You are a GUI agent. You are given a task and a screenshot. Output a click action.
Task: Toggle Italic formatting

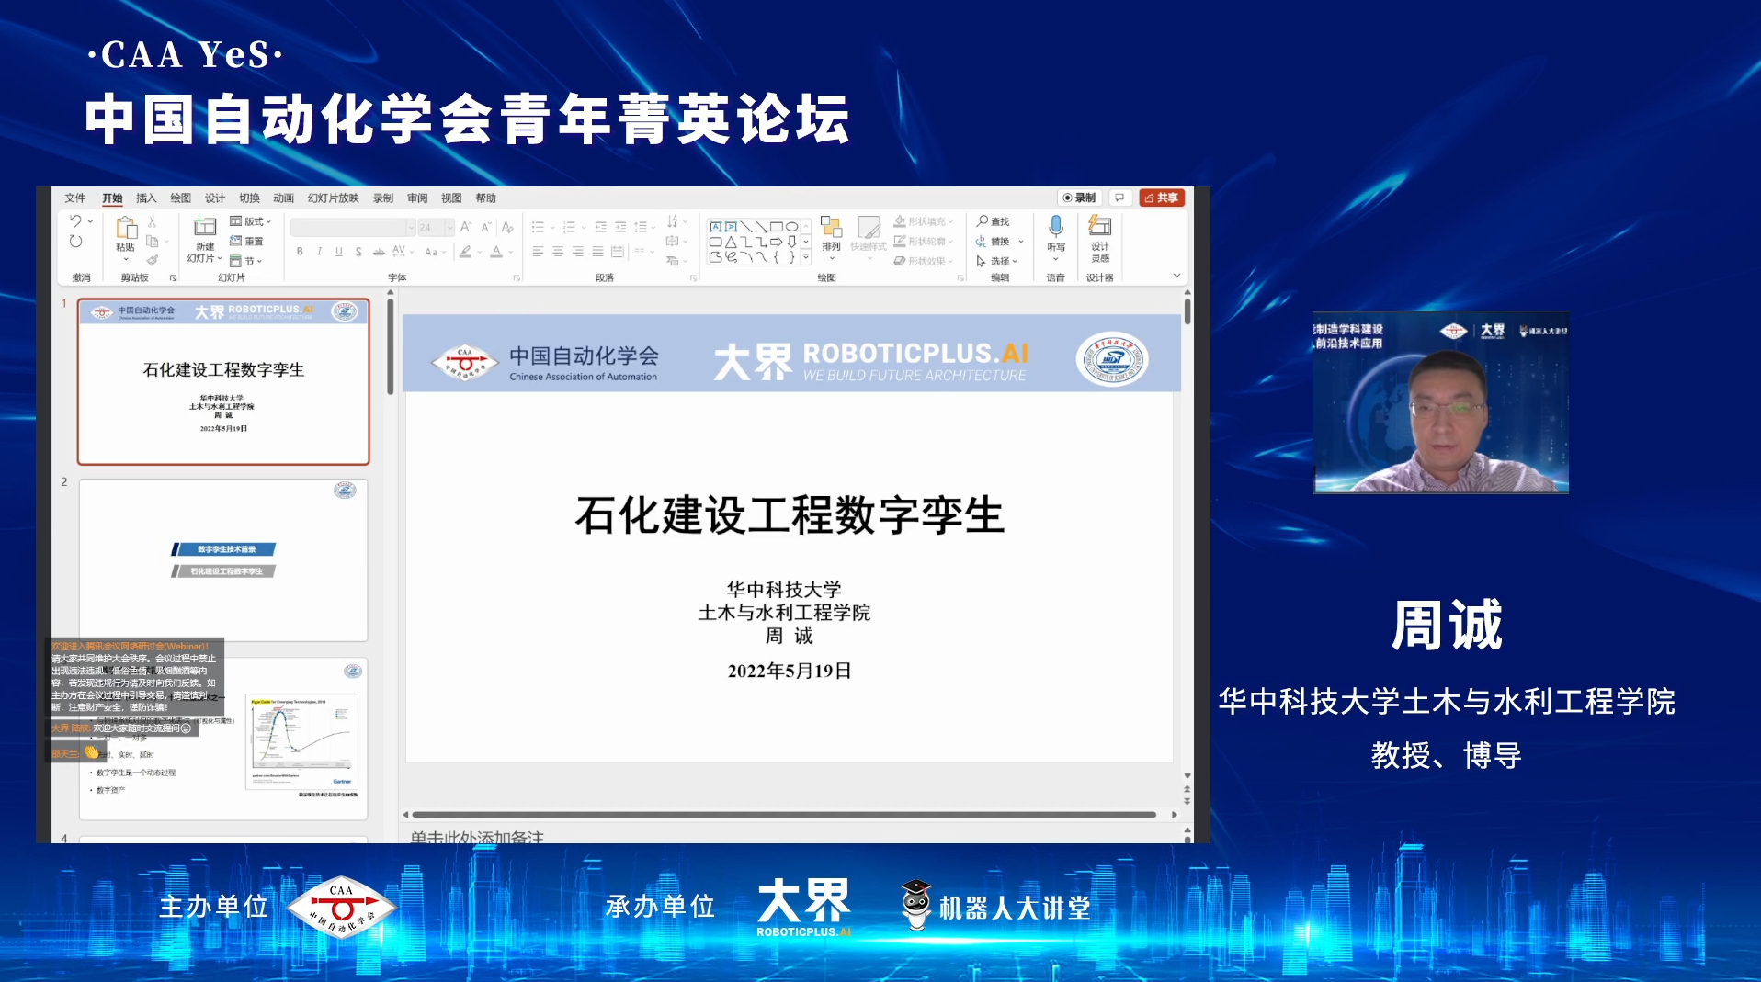coord(319,252)
